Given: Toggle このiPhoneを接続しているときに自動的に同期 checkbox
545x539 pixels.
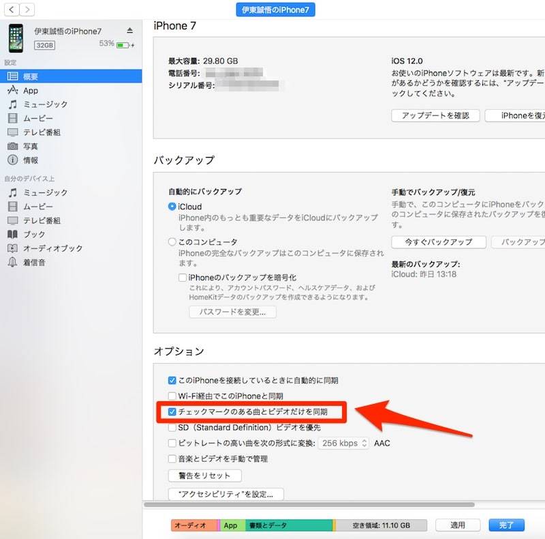Looking at the screenshot, I should pyautogui.click(x=172, y=380).
